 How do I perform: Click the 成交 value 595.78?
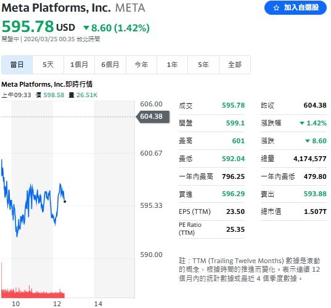click(x=233, y=105)
